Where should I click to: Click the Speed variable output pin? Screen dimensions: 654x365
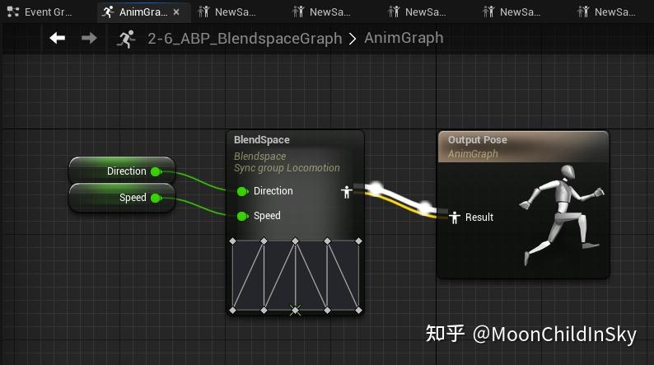pos(156,198)
